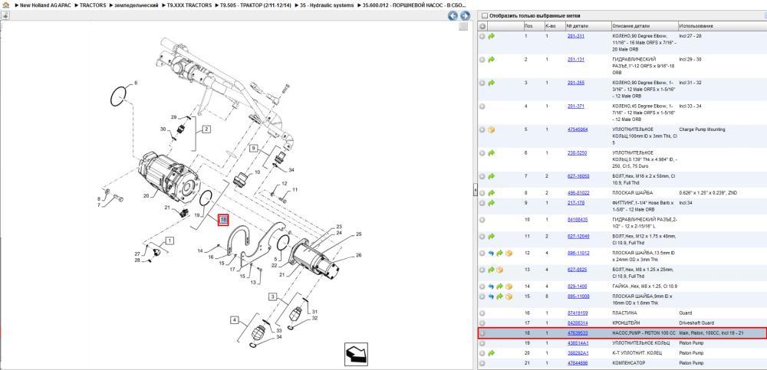Add part 201-371 with its plus icon
767x370 pixels.
(x=482, y=106)
